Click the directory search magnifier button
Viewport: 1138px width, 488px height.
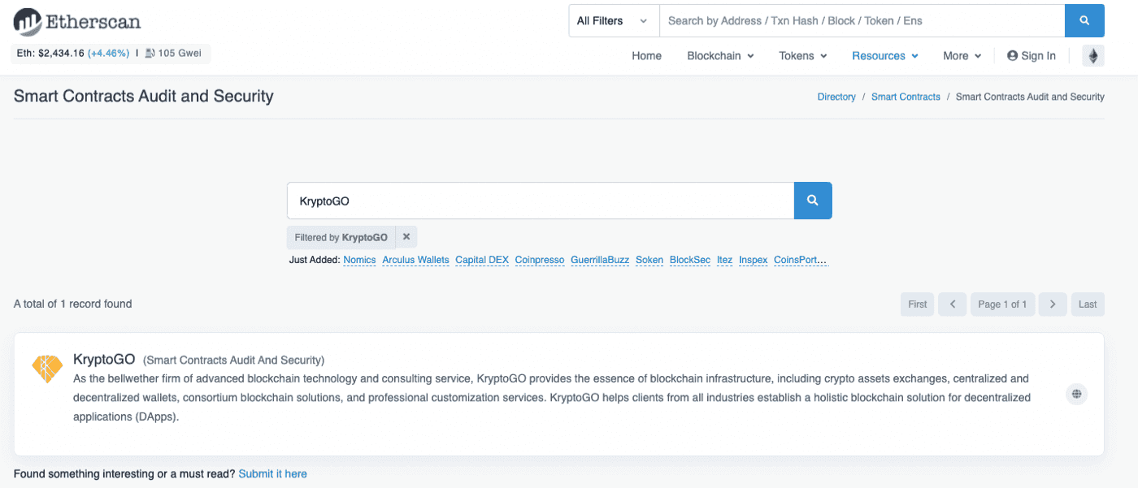pos(813,201)
